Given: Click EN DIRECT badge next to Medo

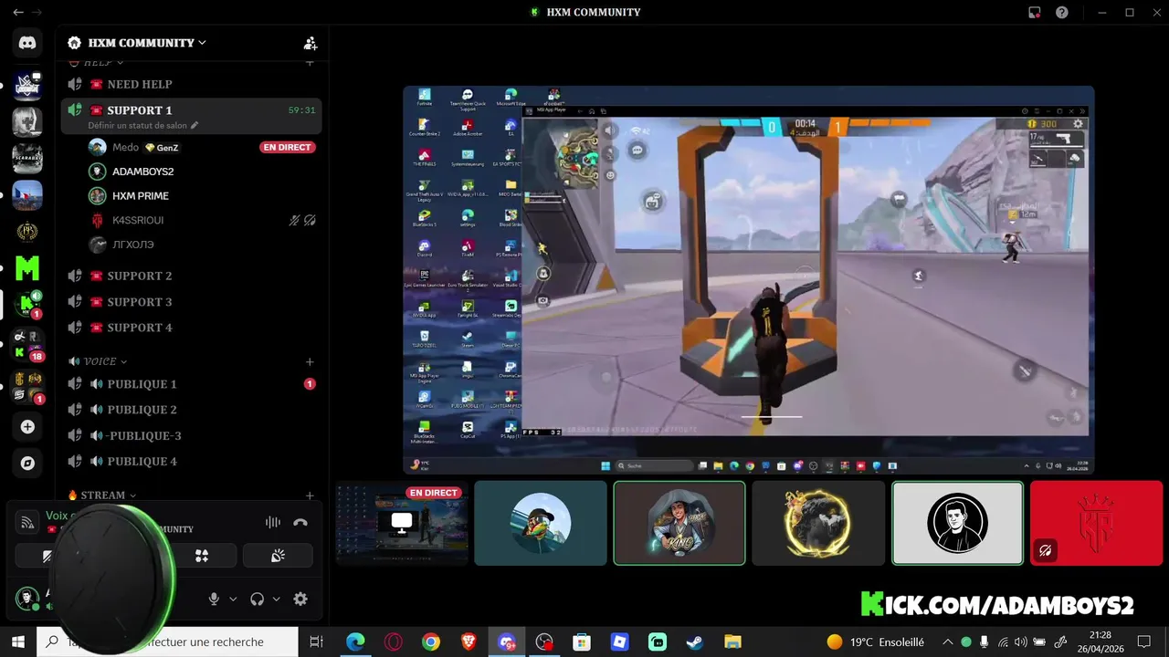Looking at the screenshot, I should (287, 147).
